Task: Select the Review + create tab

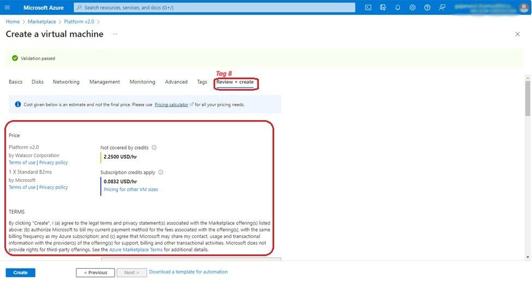Action: (x=235, y=82)
